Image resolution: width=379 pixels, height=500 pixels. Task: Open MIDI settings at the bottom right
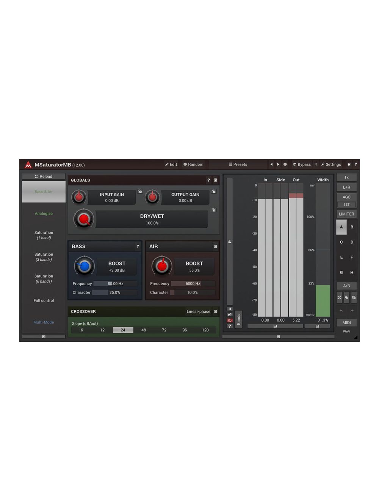tap(346, 322)
